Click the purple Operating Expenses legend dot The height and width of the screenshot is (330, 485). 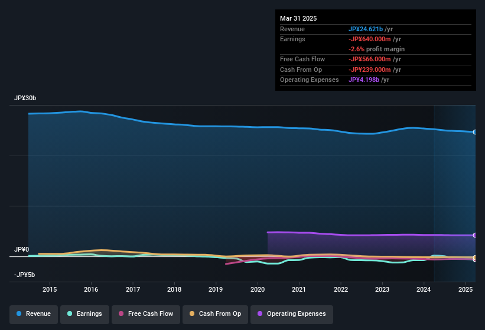[260, 313]
